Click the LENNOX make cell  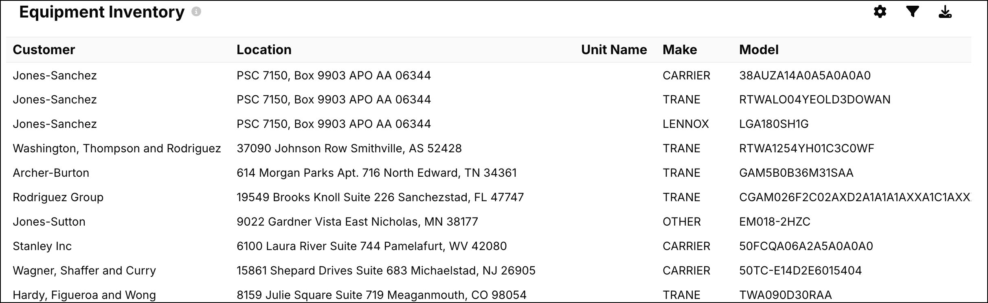tap(685, 124)
